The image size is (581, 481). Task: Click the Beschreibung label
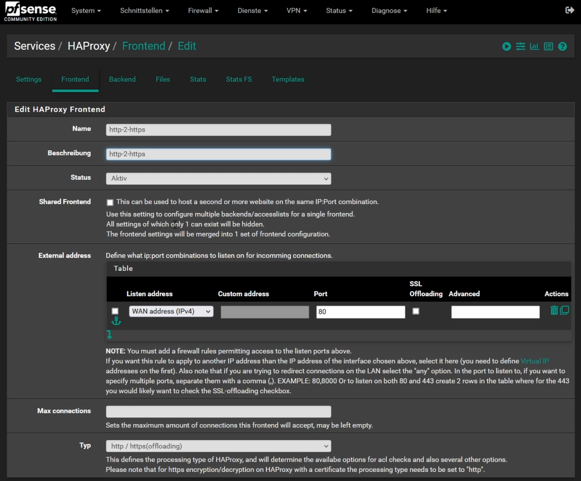(69, 153)
